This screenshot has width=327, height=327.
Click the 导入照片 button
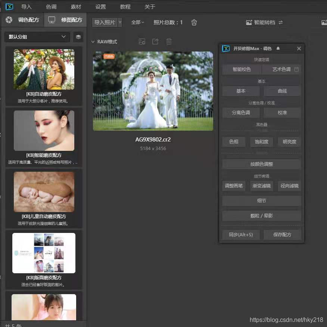[105, 22]
